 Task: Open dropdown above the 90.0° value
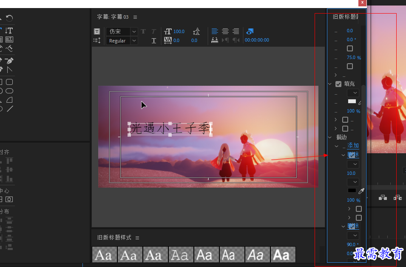[353, 236]
